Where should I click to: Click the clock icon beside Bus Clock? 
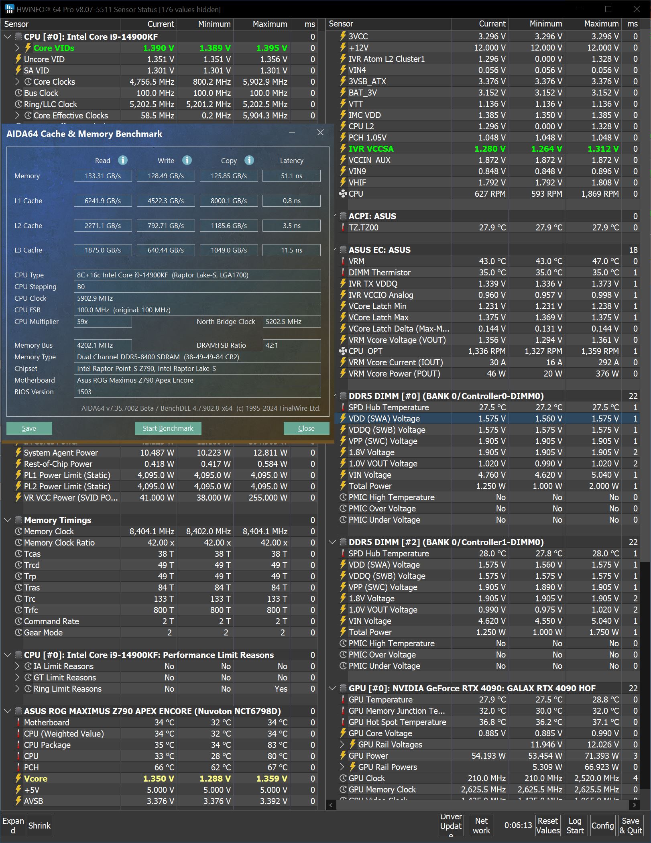pos(18,93)
